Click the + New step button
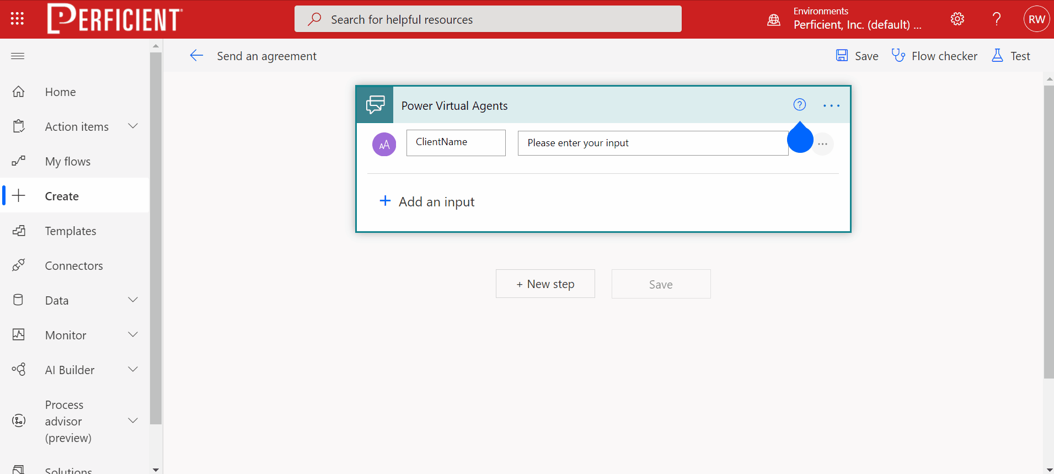 click(x=545, y=284)
